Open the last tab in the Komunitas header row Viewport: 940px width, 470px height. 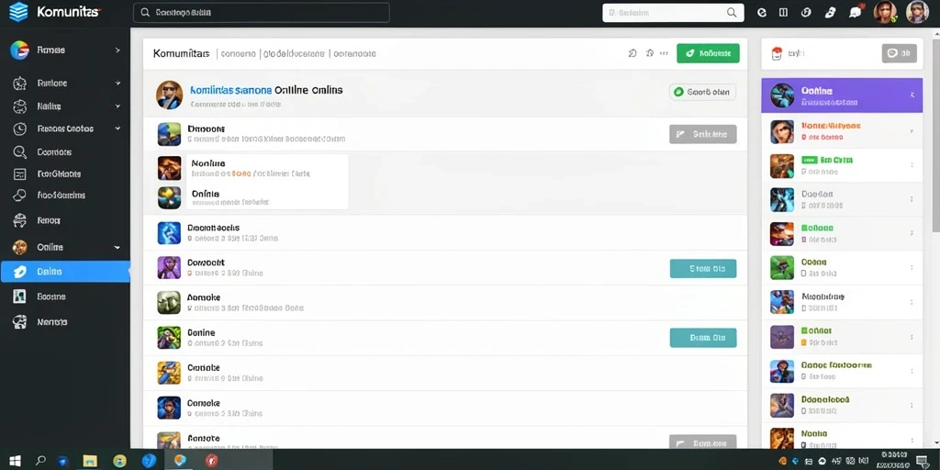[354, 53]
